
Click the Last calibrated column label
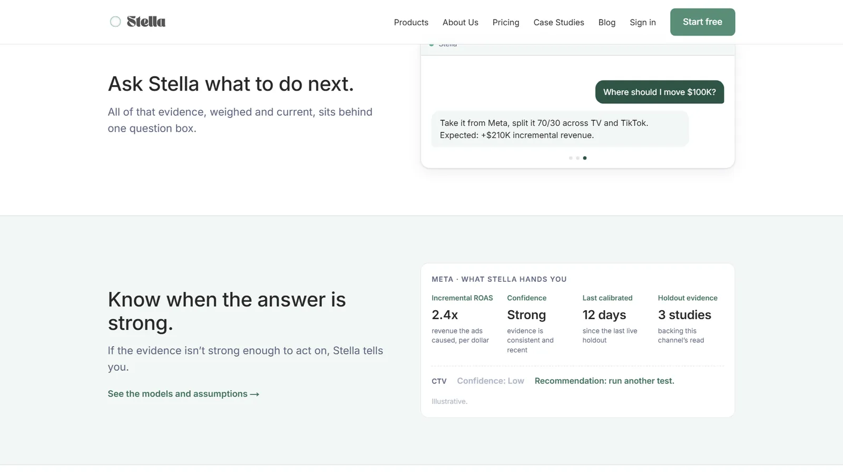tap(607, 298)
